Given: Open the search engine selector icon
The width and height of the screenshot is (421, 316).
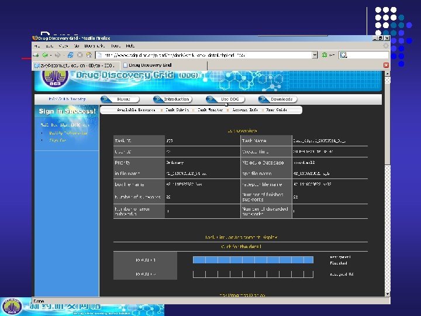Looking at the screenshot, I should pyautogui.click(x=343, y=55).
